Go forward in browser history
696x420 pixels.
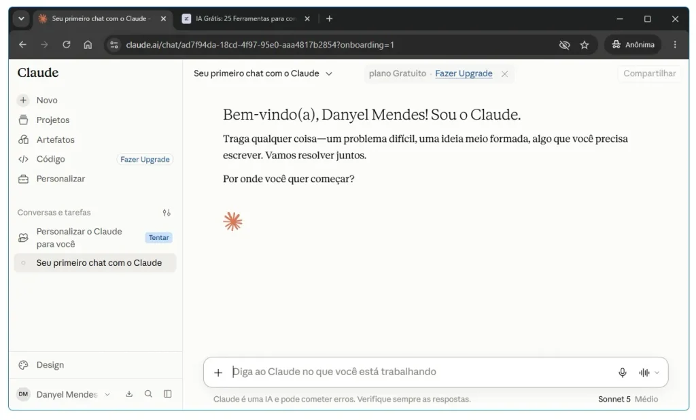(x=44, y=45)
